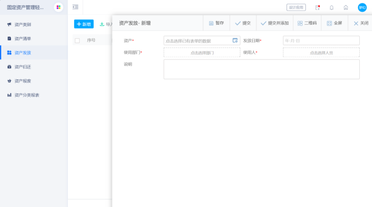Click 提交 submit button
Viewport: 372px width, 207px height.
click(243, 23)
